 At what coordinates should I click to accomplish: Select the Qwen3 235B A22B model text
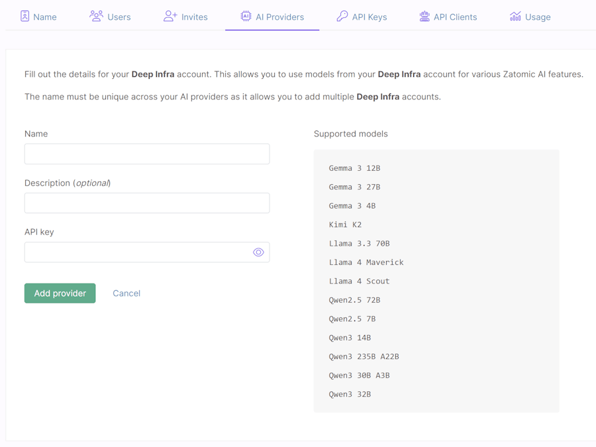tap(364, 356)
